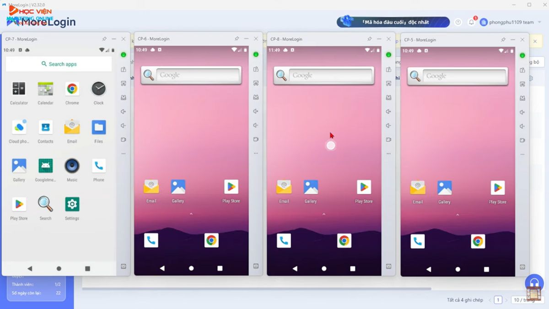Open Music app in CP-7 drawer
This screenshot has height=309, width=549.
(72, 166)
